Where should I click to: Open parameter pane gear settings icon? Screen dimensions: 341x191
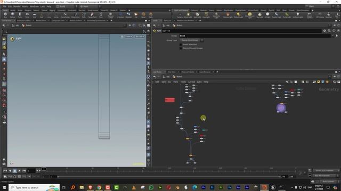click(x=324, y=31)
